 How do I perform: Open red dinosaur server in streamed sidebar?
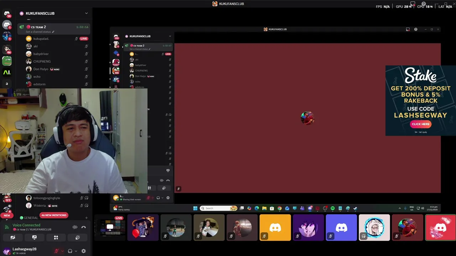pyautogui.click(x=116, y=62)
